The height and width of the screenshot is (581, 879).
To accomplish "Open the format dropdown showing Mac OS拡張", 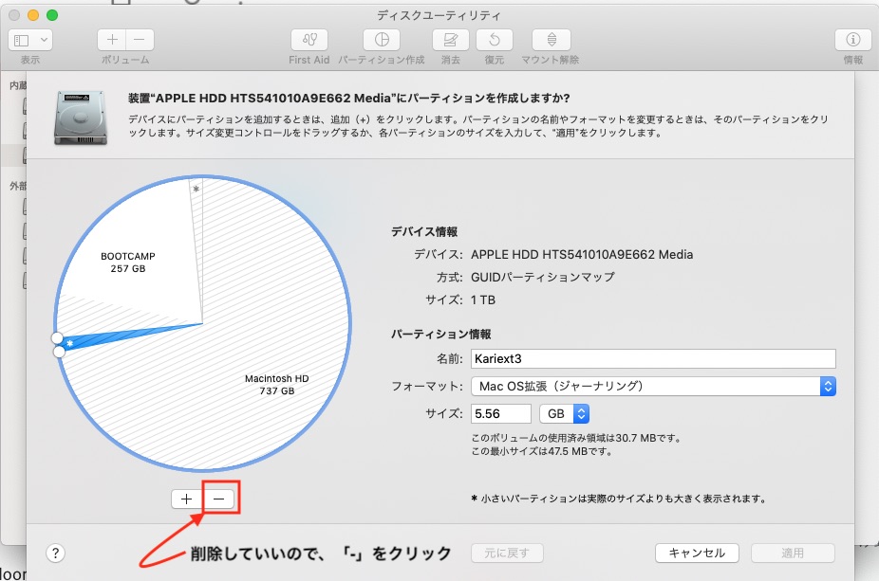I will [x=653, y=386].
